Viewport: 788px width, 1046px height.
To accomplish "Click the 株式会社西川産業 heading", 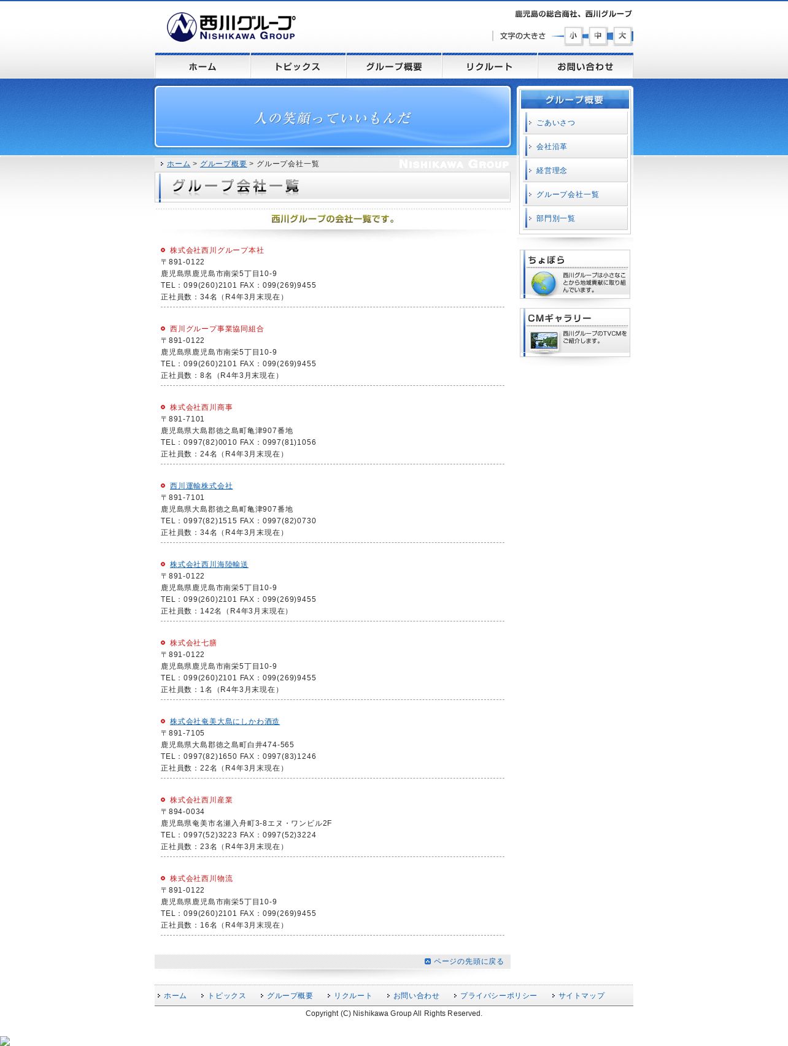I will point(201,800).
